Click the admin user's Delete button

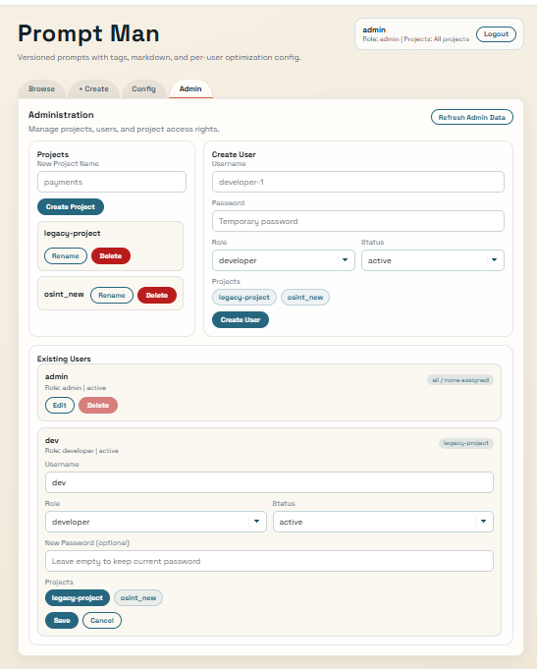[x=98, y=406]
